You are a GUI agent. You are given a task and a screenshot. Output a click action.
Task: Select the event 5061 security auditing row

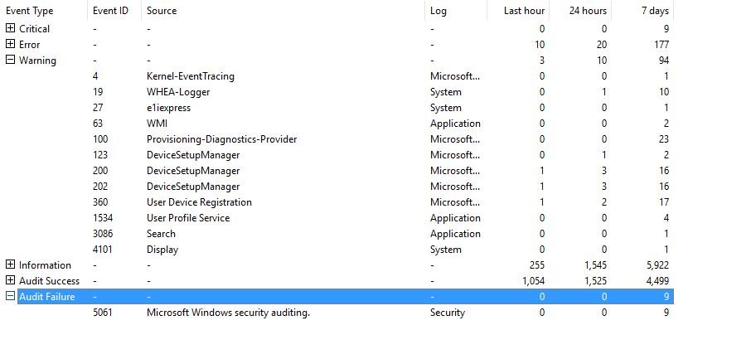(x=337, y=312)
